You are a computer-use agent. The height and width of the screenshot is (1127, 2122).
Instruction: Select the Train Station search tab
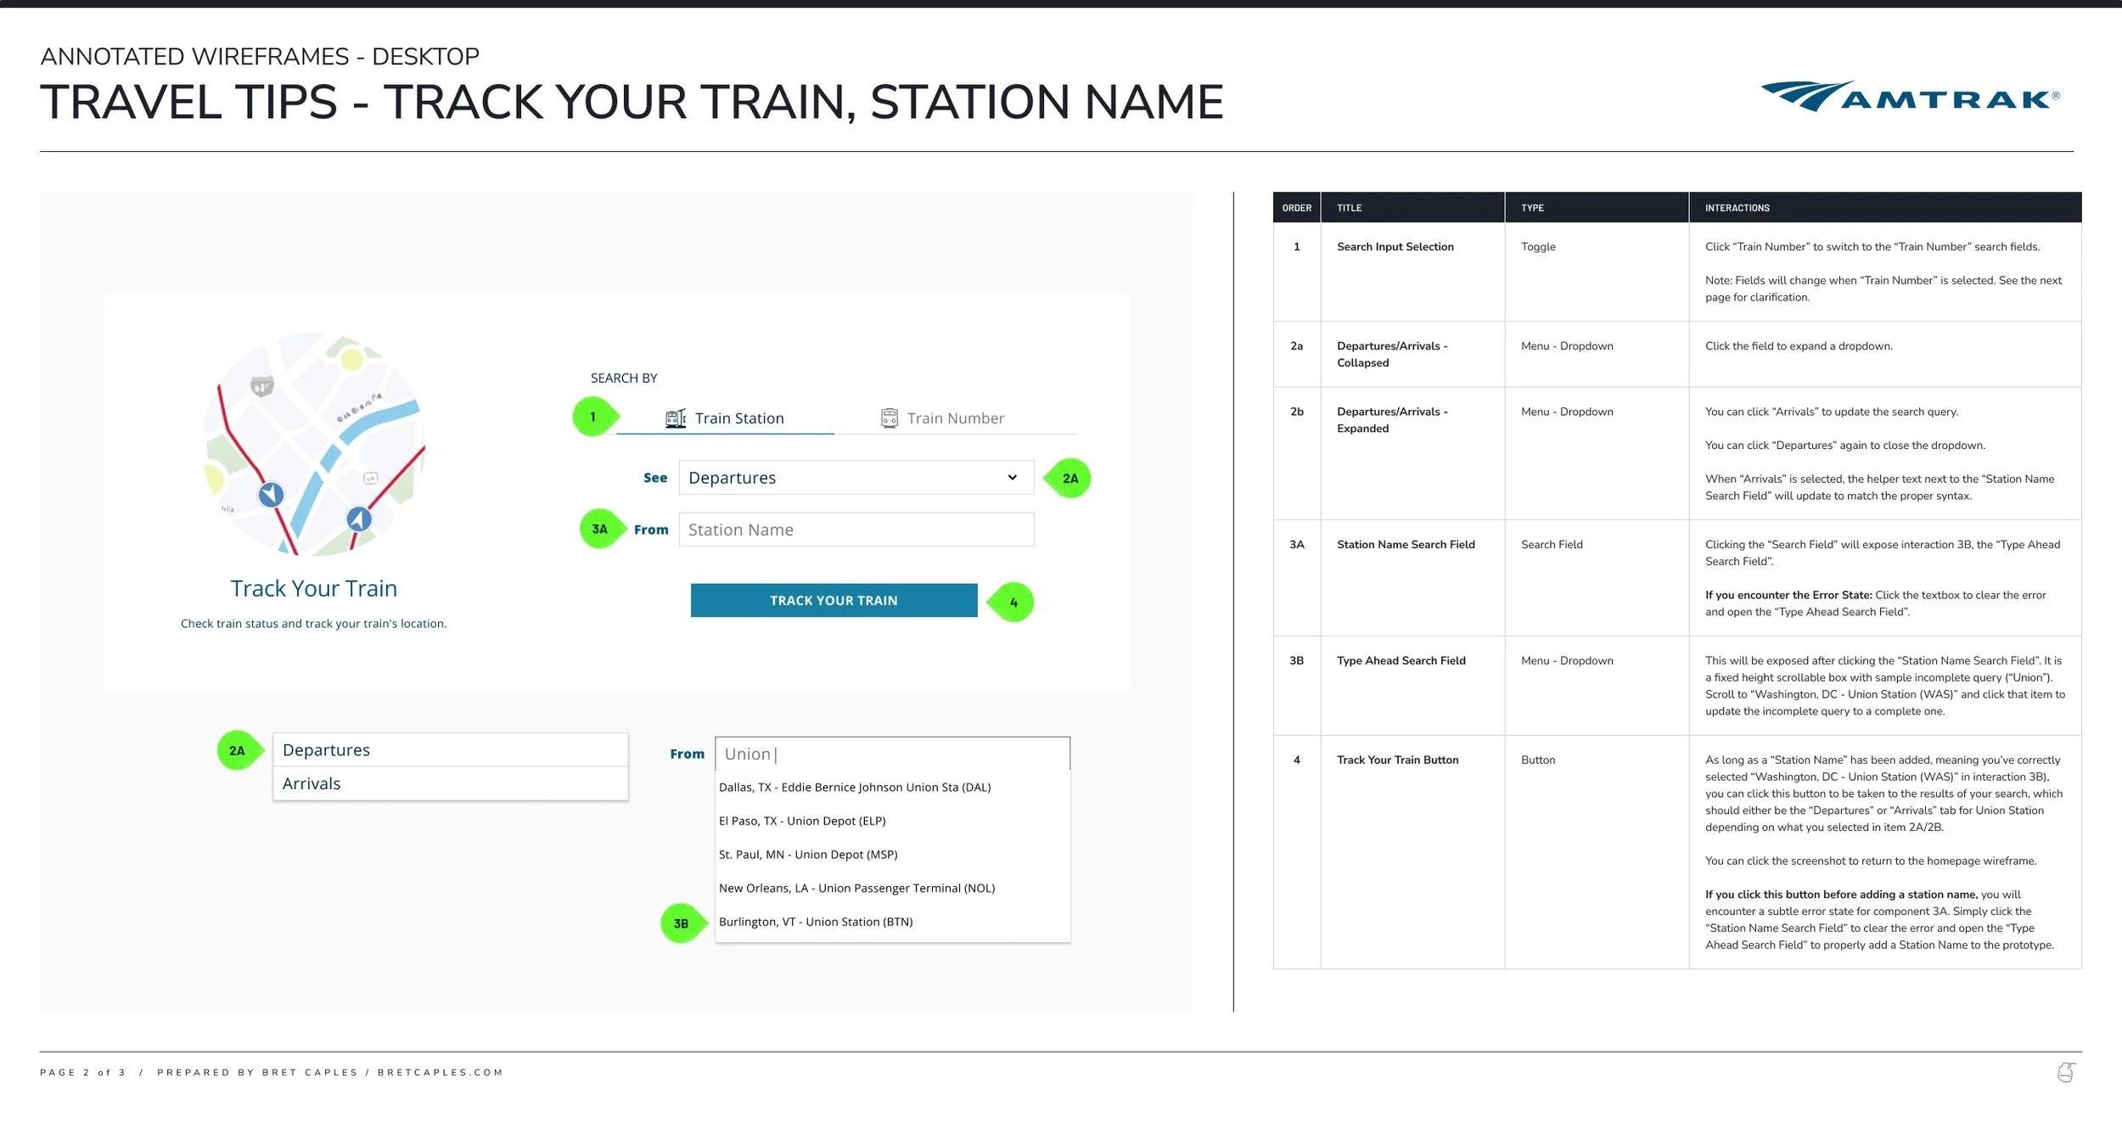pyautogui.click(x=738, y=418)
